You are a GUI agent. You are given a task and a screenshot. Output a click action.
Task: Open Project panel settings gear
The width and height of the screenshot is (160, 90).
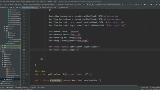[17, 7]
